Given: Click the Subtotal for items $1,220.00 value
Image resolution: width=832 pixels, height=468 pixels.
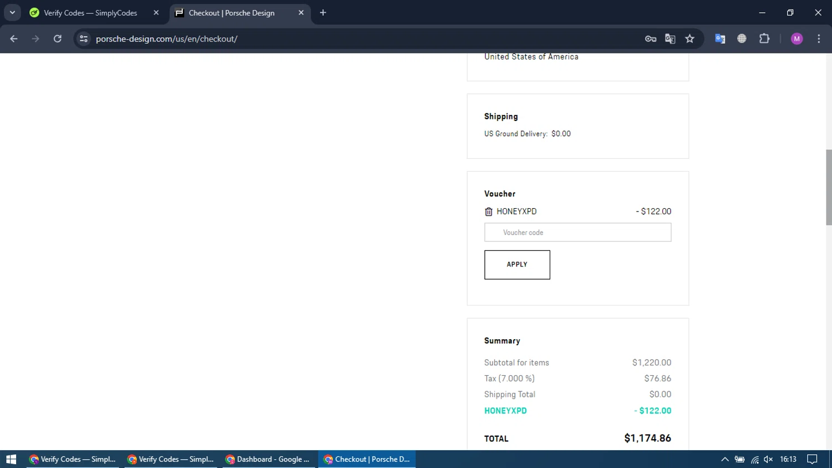Looking at the screenshot, I should pyautogui.click(x=652, y=363).
